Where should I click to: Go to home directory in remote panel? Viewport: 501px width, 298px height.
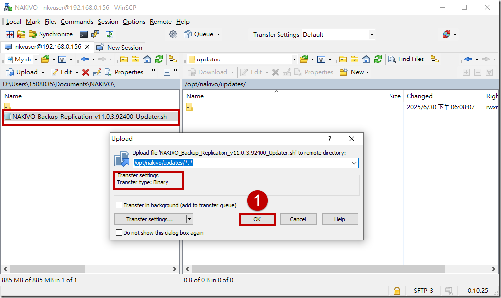(366, 59)
